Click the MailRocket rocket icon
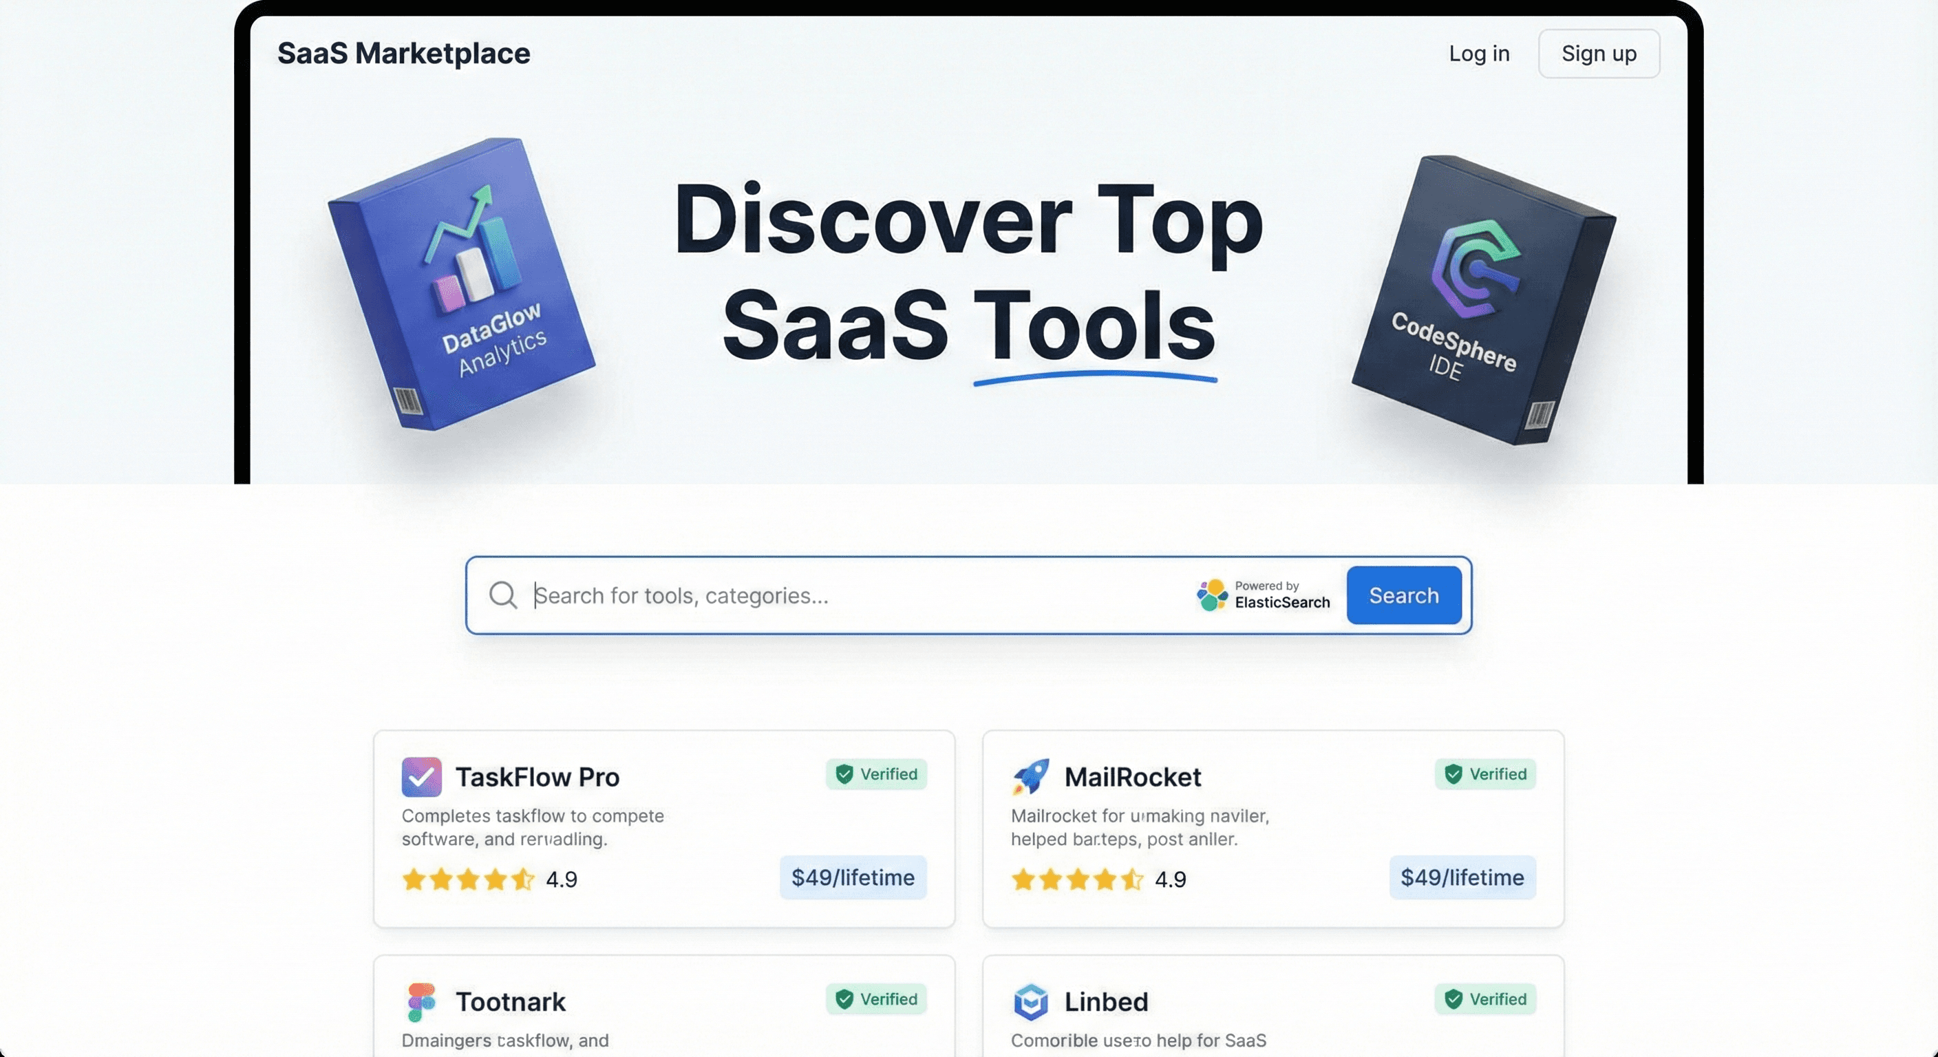 pos(1030,776)
